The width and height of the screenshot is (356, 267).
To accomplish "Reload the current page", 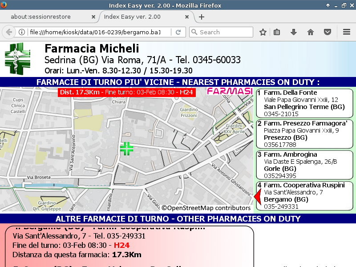I will (178, 32).
